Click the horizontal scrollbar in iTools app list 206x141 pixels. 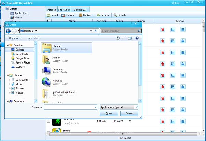pos(123,134)
